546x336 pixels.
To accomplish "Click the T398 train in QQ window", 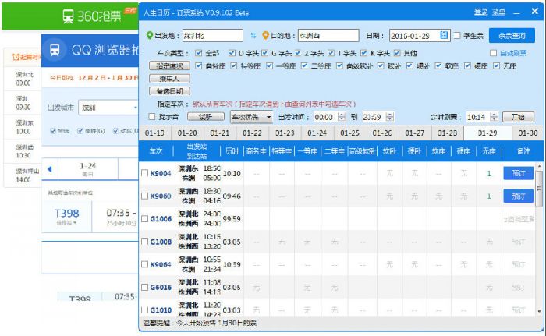I will point(67,213).
